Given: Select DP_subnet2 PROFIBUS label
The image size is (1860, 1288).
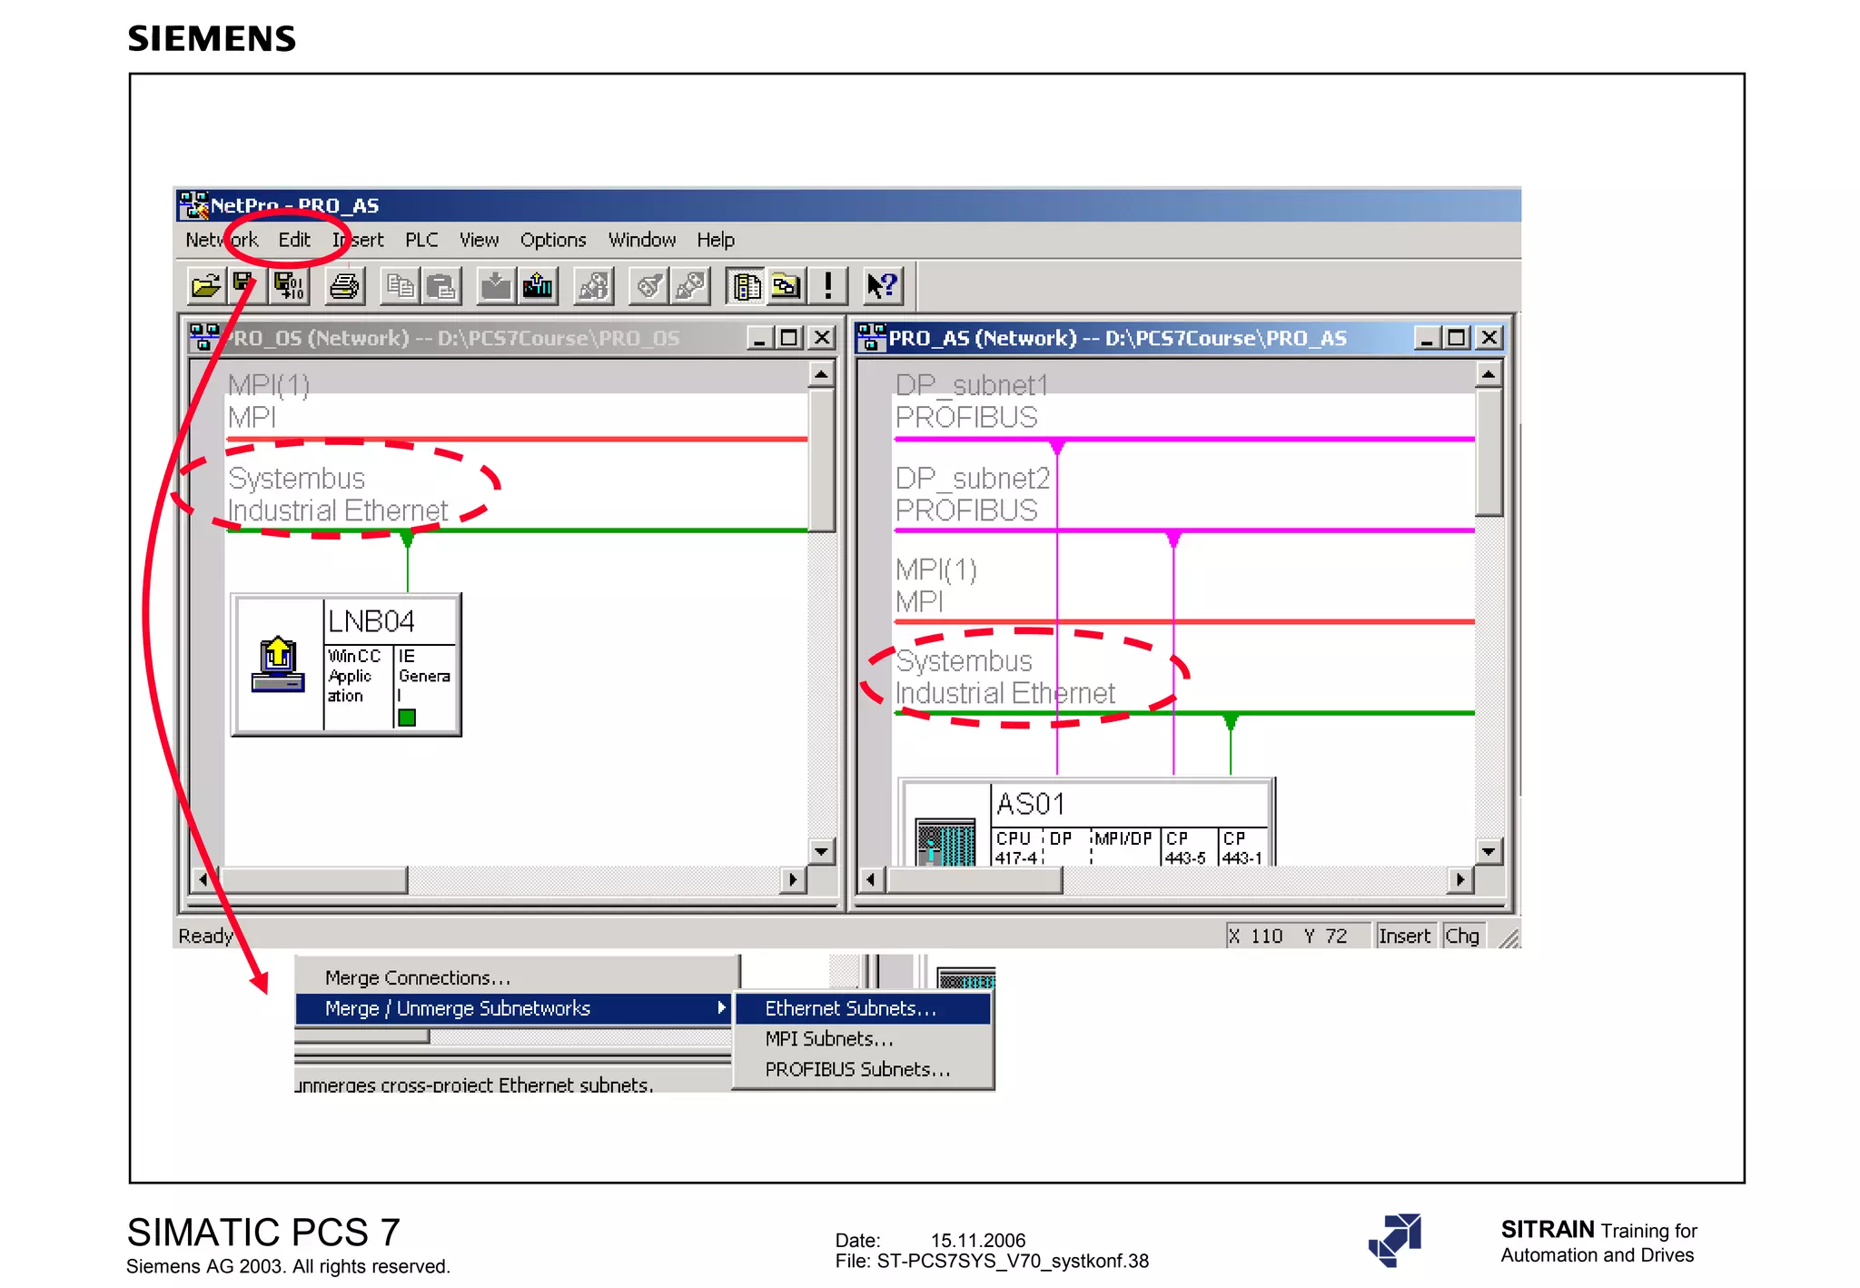Looking at the screenshot, I should coord(973,494).
